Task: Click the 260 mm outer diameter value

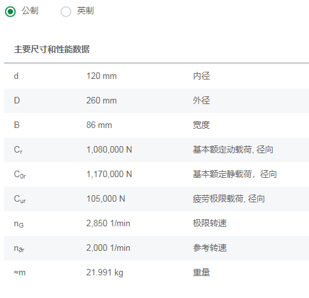Action: 101,101
